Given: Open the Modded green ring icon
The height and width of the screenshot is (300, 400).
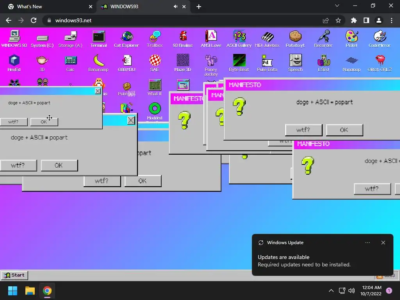Looking at the screenshot, I should (155, 111).
